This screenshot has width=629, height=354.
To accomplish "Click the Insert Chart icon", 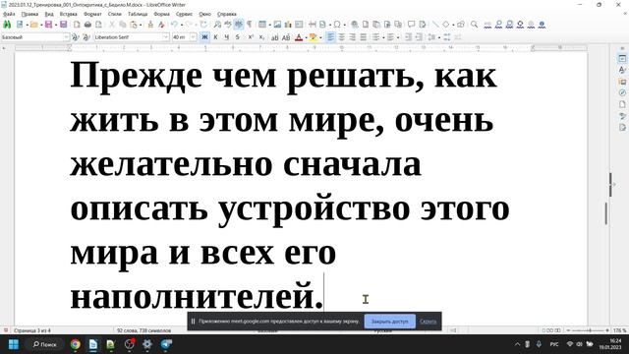I will [288, 25].
